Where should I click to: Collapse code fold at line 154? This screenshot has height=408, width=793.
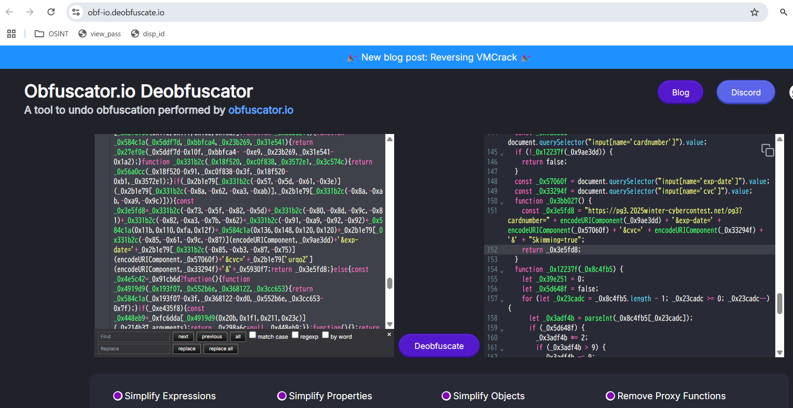tap(502, 270)
